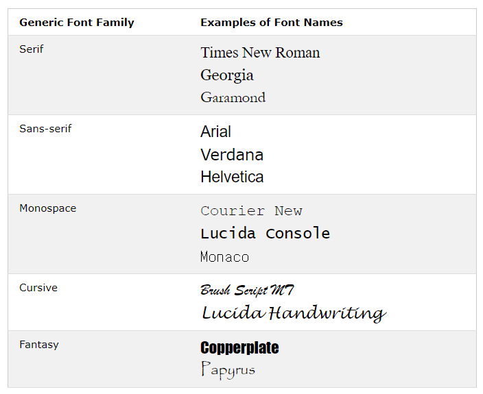Select the Georgia font example
The height and width of the screenshot is (394, 483).
[x=227, y=75]
